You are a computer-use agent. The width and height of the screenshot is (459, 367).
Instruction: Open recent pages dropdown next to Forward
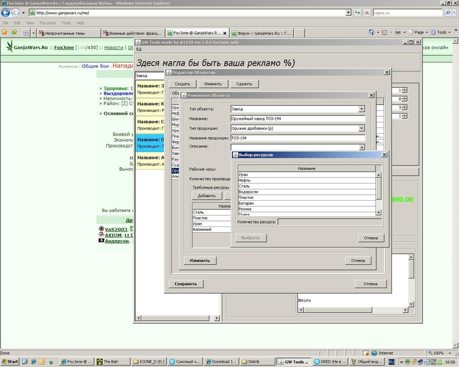[23, 13]
